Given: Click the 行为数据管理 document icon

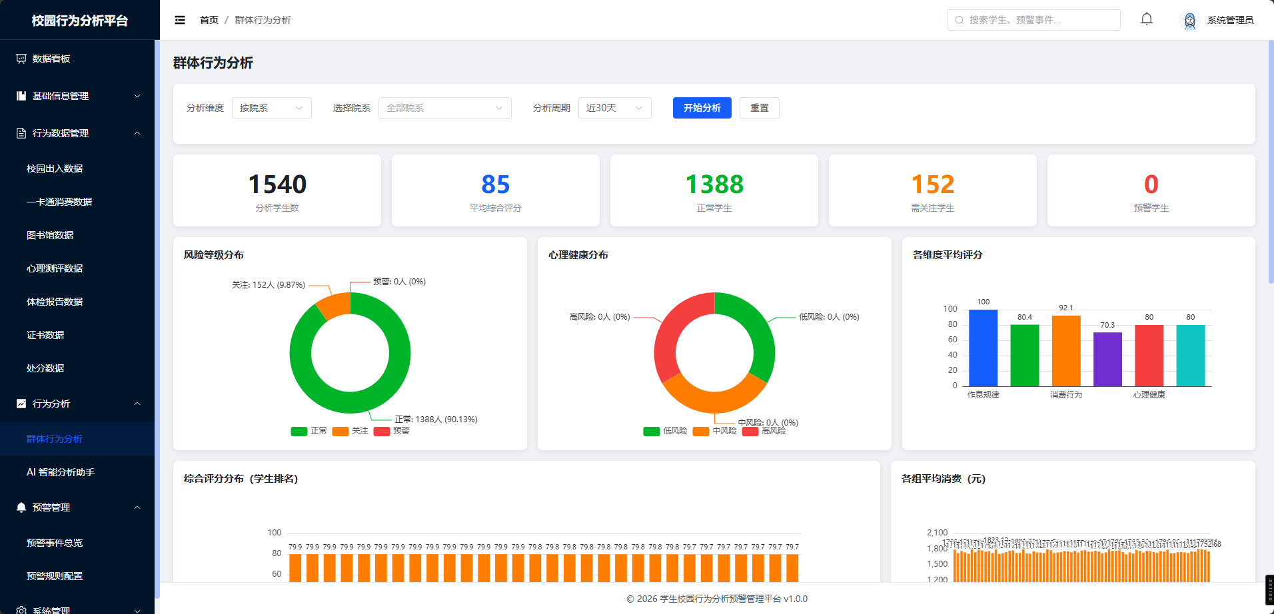Looking at the screenshot, I should [x=21, y=133].
